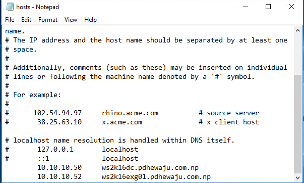Open the Format menu
Viewport: 304px width, 183px height.
point(48,20)
